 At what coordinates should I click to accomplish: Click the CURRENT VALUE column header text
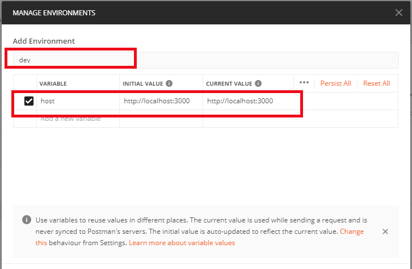(x=229, y=83)
